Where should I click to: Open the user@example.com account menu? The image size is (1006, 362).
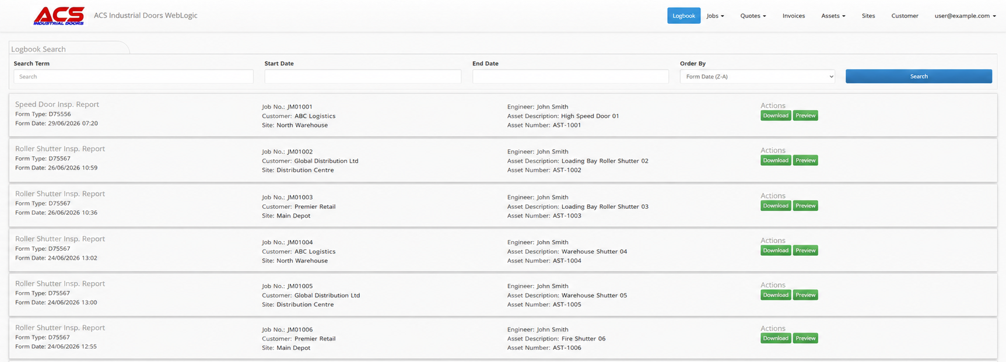[965, 16]
